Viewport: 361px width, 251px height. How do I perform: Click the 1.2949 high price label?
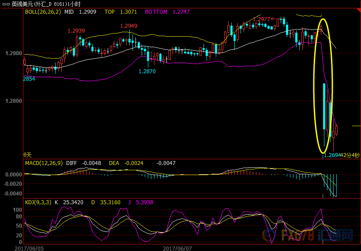[x=129, y=26]
